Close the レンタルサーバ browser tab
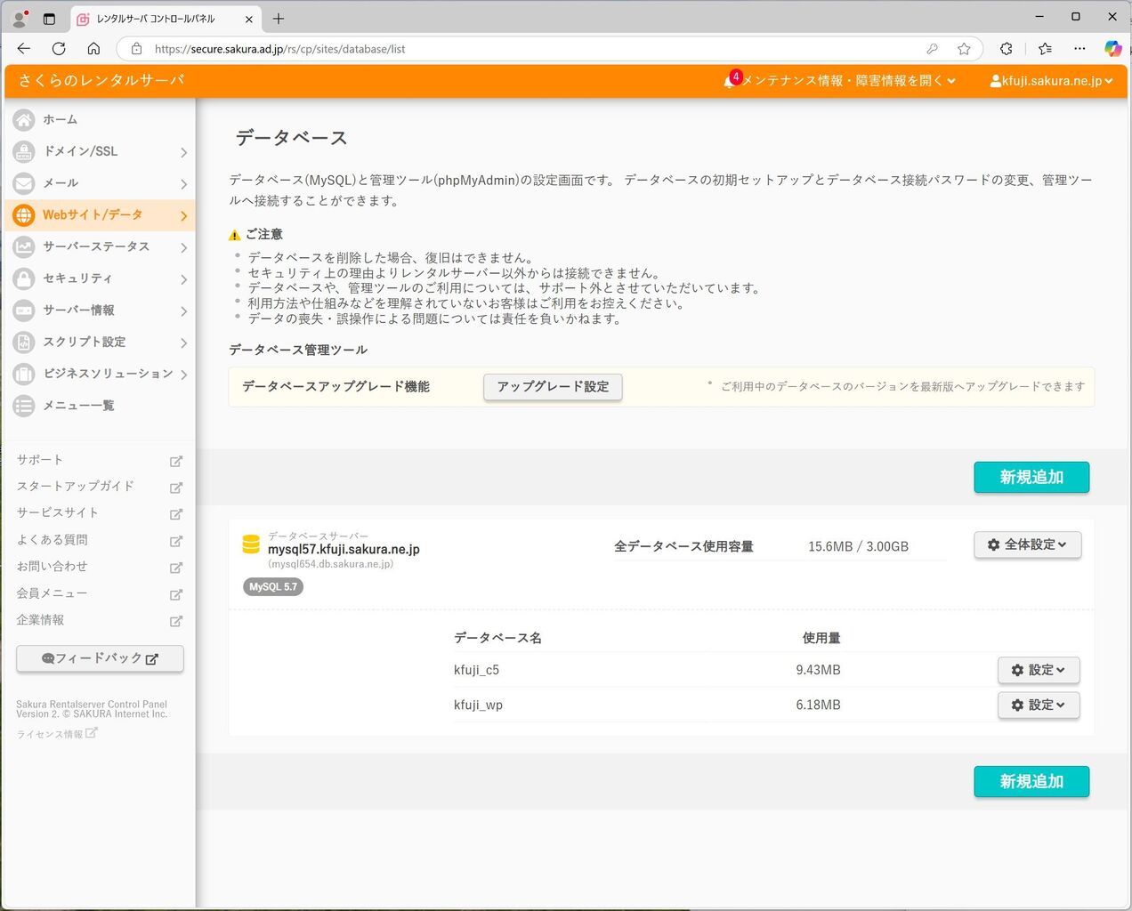1132x911 pixels. point(248,19)
